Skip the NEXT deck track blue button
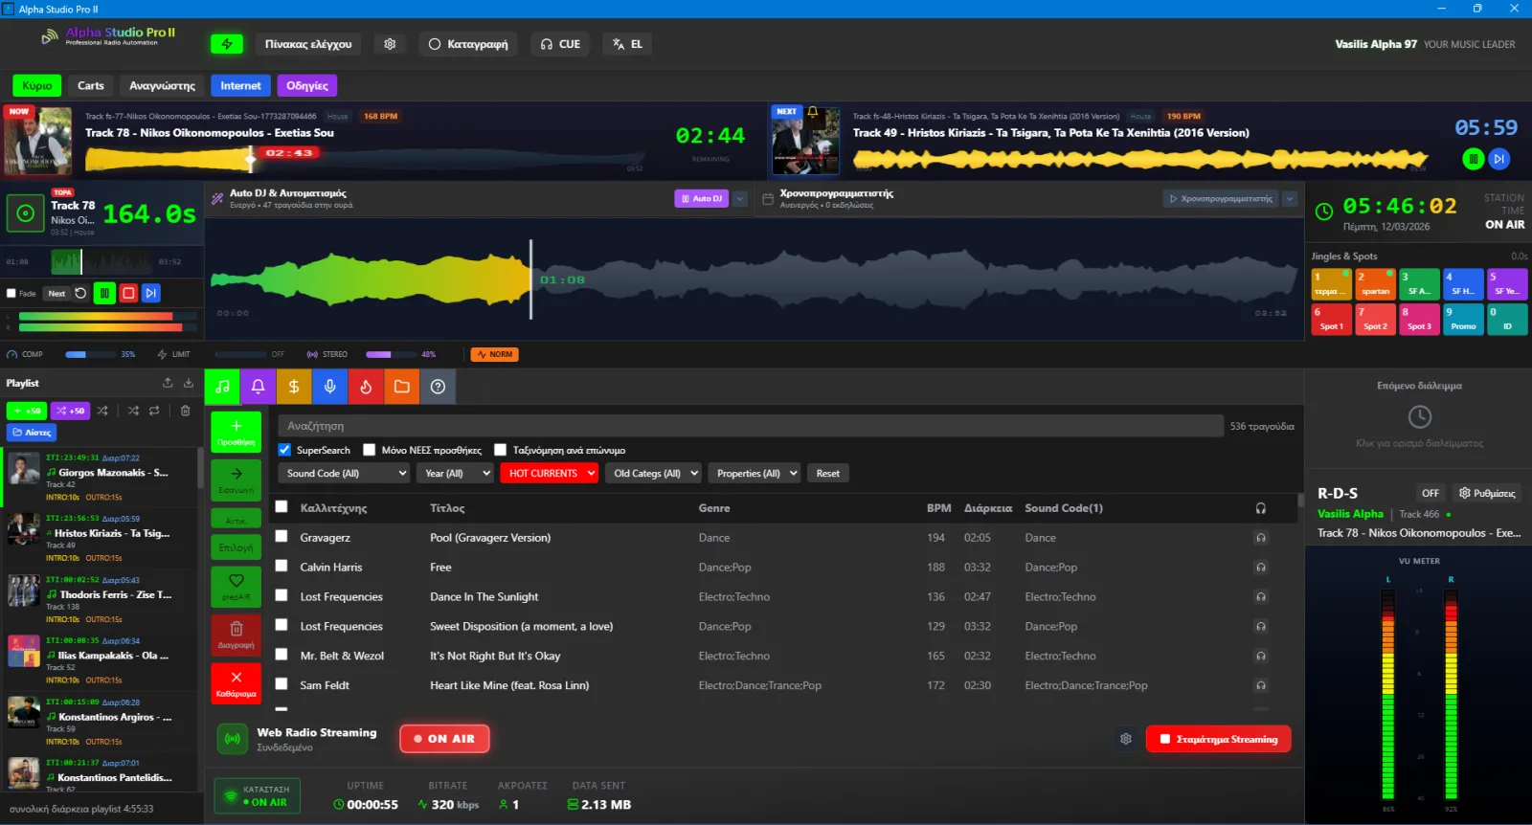Screen dimensions: 1532x825 (1499, 159)
